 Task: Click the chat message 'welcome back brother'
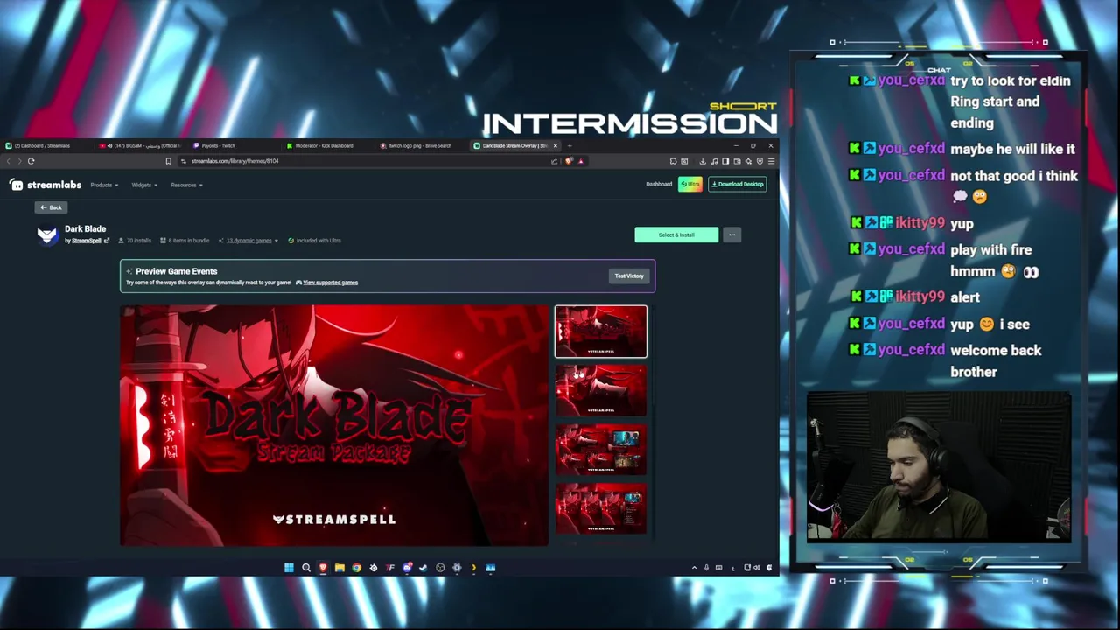[996, 360]
